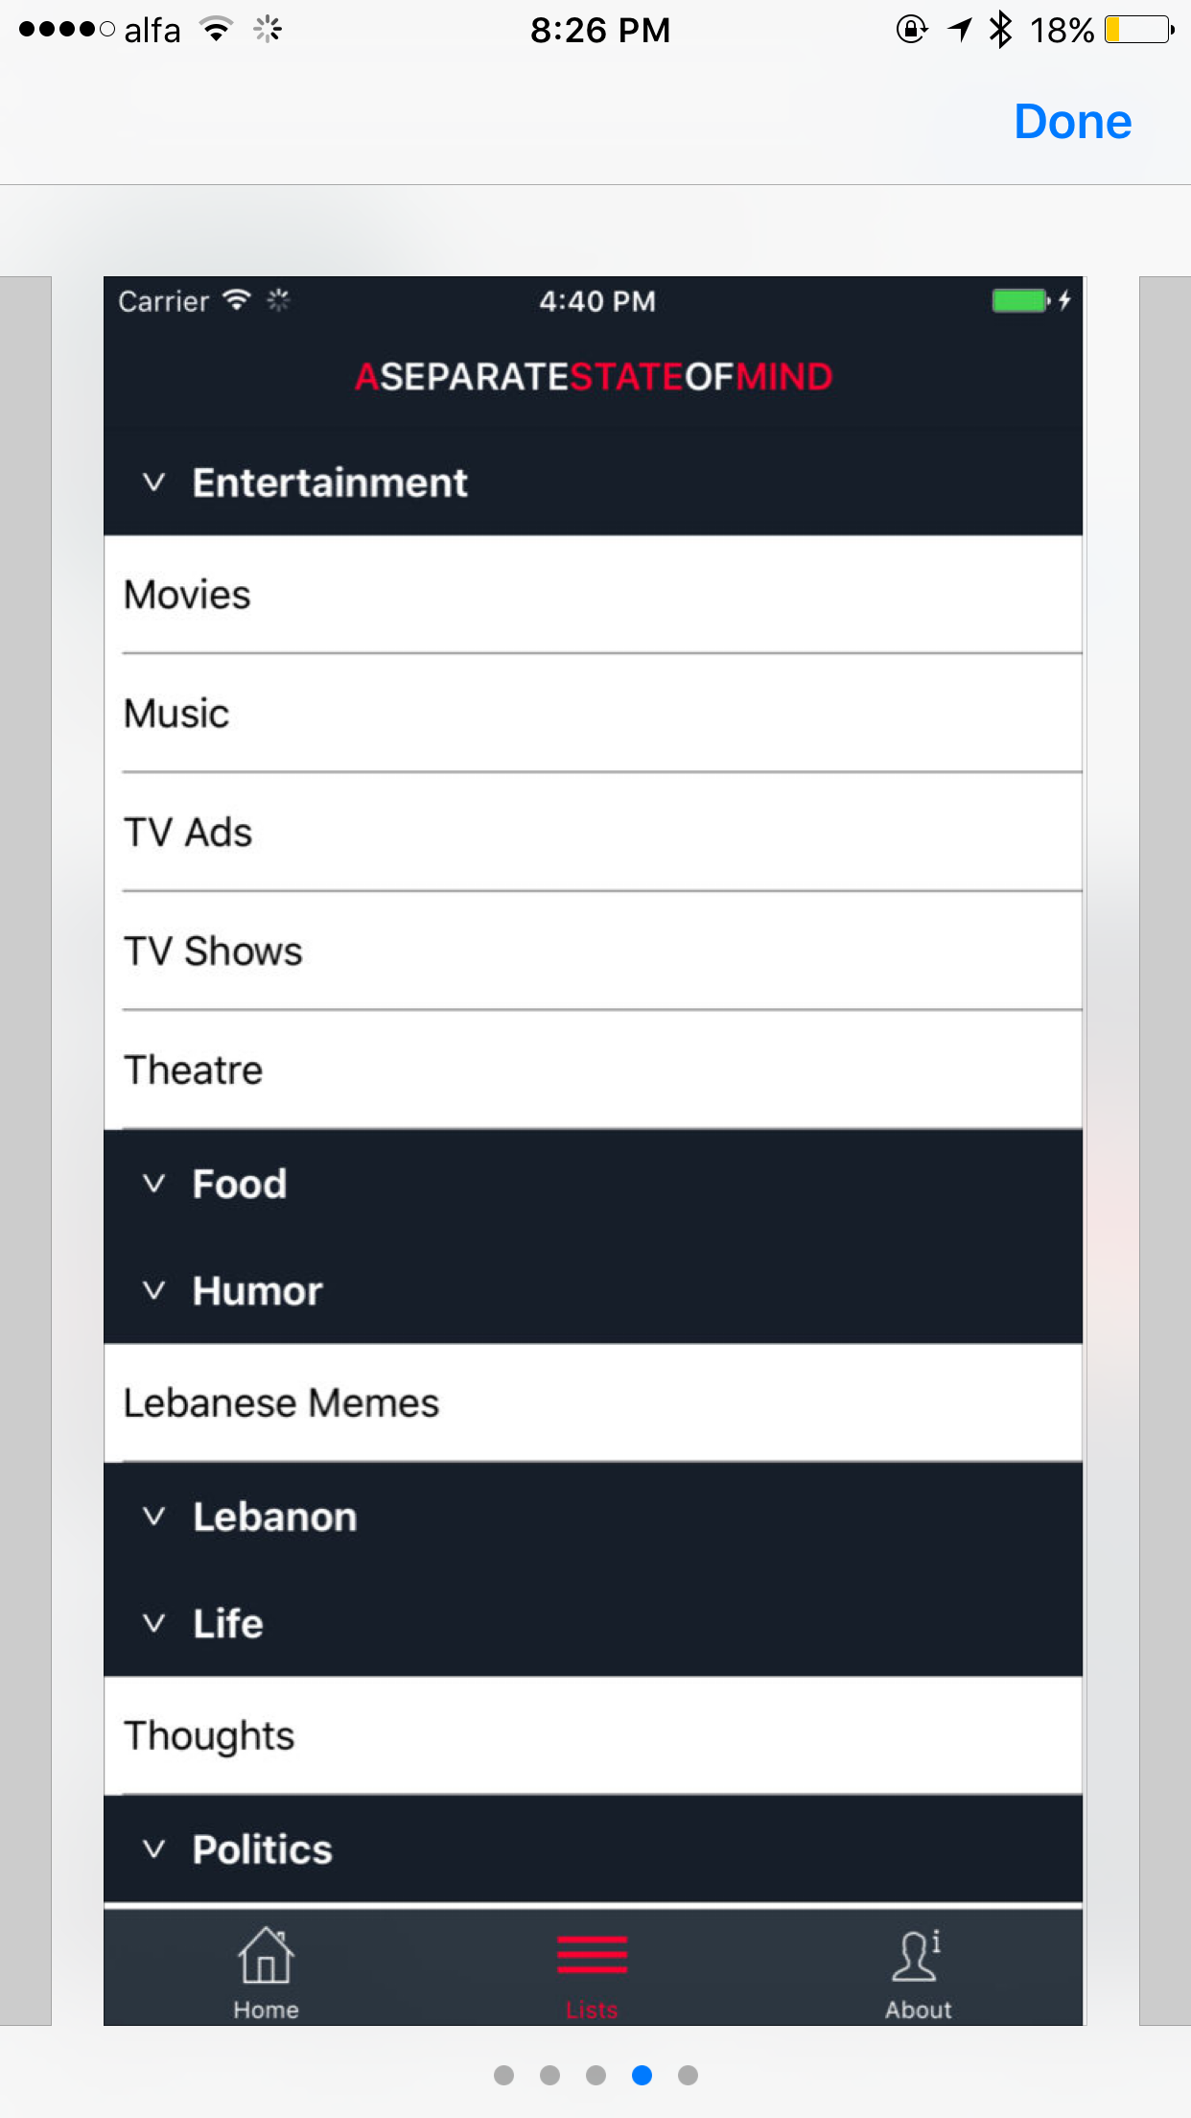This screenshot has width=1191, height=2118.
Task: Expand the Lebanon section chevron
Action: [x=153, y=1517]
